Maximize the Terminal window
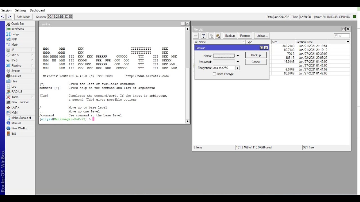Image resolution: width=360 pixels, height=202 pixels. point(183,24)
